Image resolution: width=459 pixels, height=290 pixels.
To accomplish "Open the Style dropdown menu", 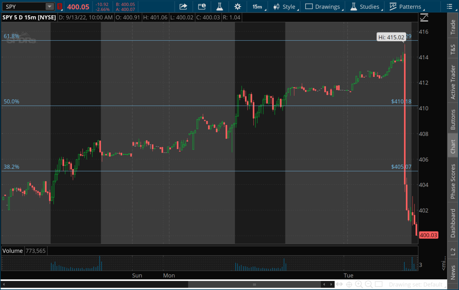I will pos(285,7).
